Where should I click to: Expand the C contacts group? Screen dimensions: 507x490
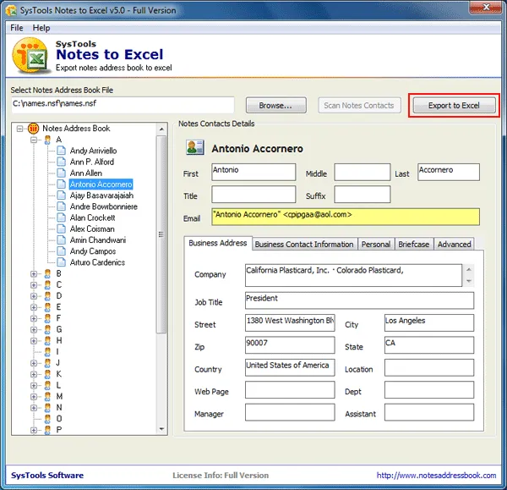(x=34, y=285)
